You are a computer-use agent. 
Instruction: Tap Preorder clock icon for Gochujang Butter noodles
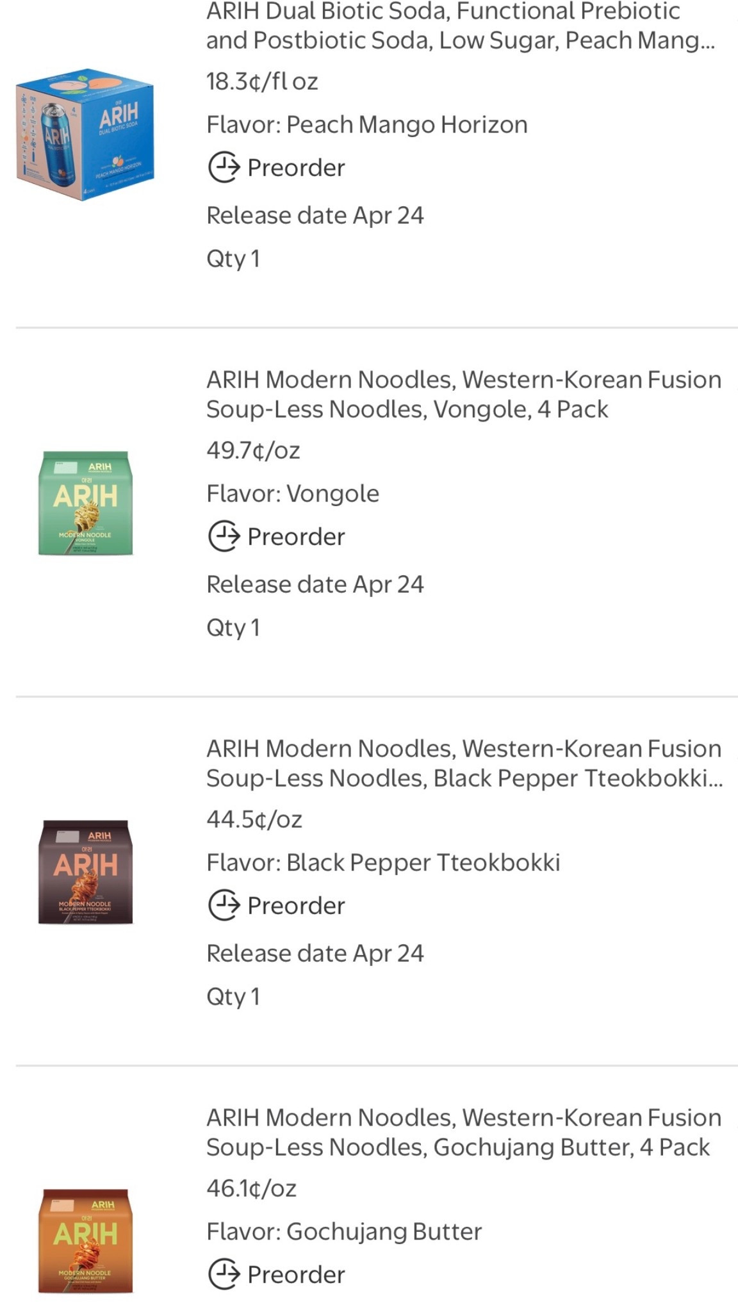pos(224,1274)
